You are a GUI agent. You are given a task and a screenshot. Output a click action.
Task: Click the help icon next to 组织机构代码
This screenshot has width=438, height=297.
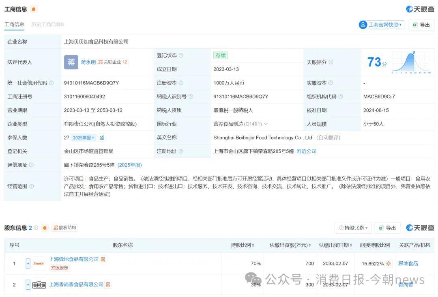pos(341,97)
